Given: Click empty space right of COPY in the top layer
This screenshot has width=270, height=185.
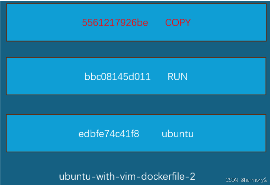Looking at the screenshot, I should (228, 23).
